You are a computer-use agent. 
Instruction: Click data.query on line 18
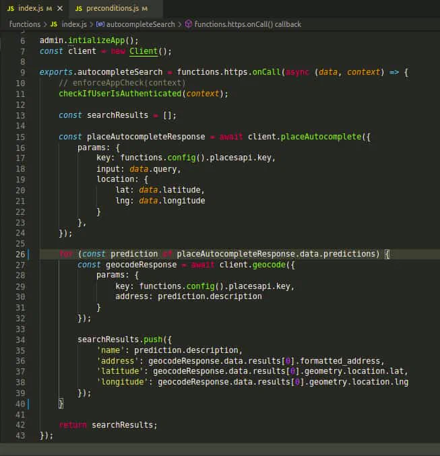[153, 169]
